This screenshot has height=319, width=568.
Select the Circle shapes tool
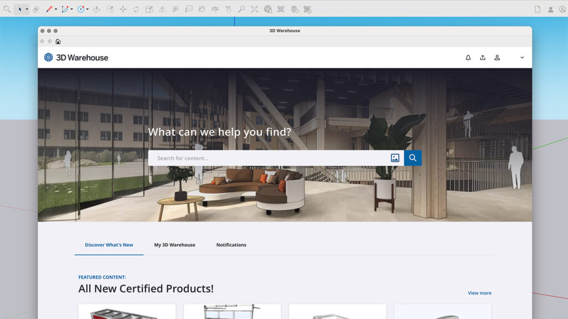click(81, 9)
